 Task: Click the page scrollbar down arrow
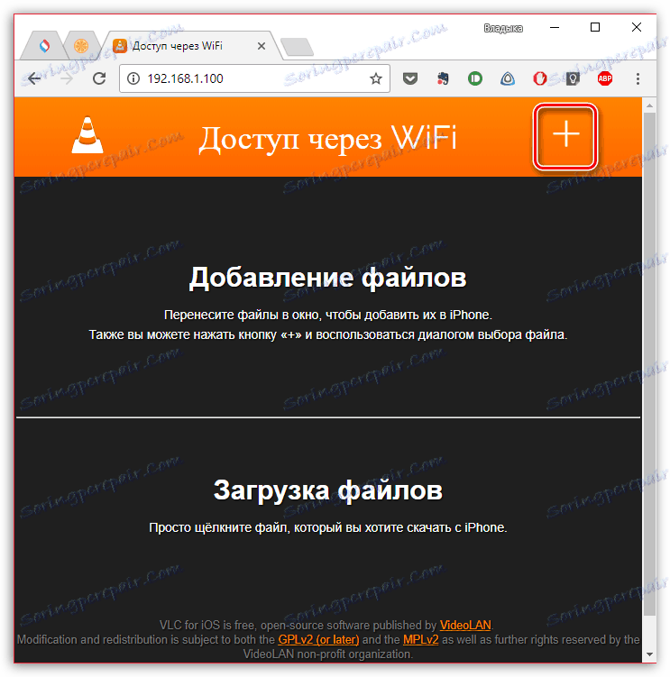[x=649, y=654]
